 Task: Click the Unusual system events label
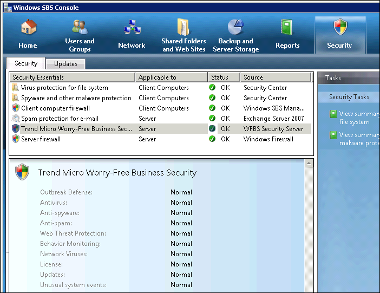tap(73, 284)
